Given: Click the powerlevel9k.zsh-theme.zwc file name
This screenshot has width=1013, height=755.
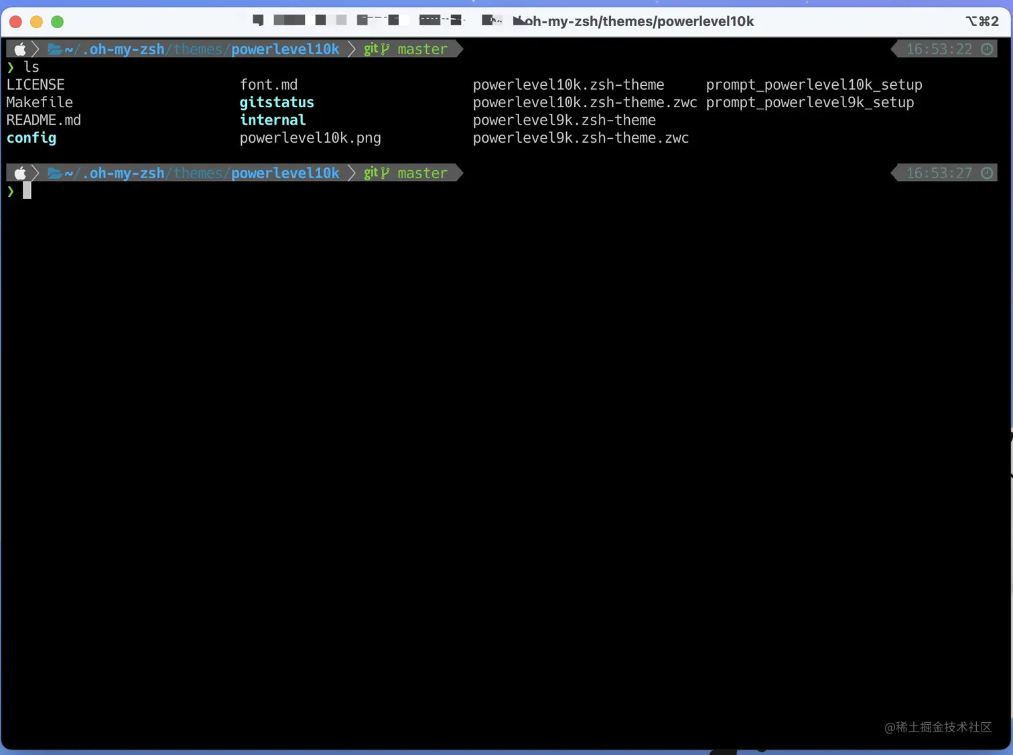Looking at the screenshot, I should tap(581, 138).
